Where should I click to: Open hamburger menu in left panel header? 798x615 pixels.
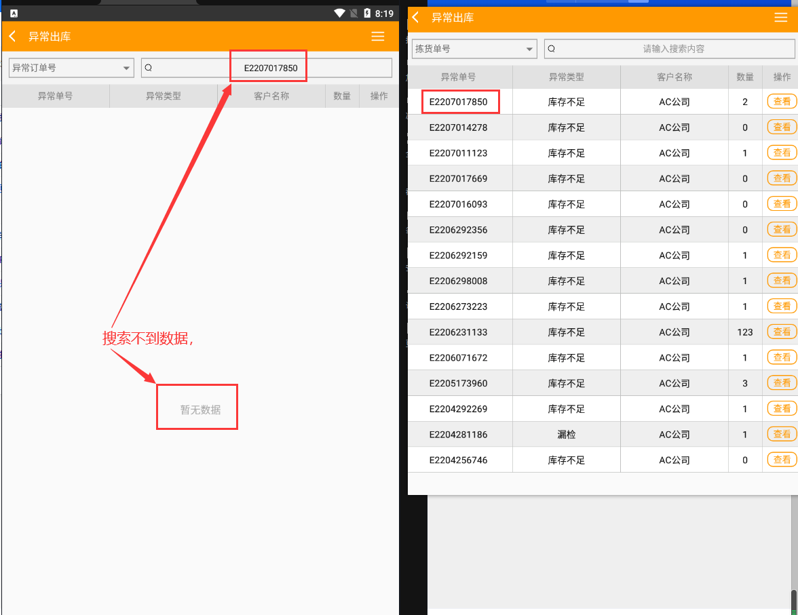pos(378,37)
